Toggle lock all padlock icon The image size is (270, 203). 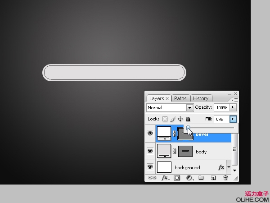coord(188,119)
